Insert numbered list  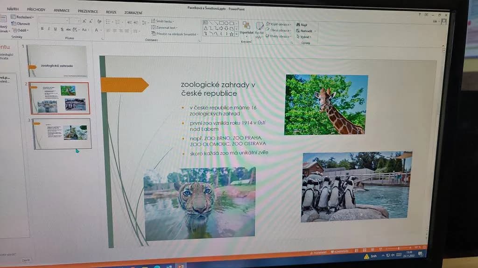[x=119, y=22]
